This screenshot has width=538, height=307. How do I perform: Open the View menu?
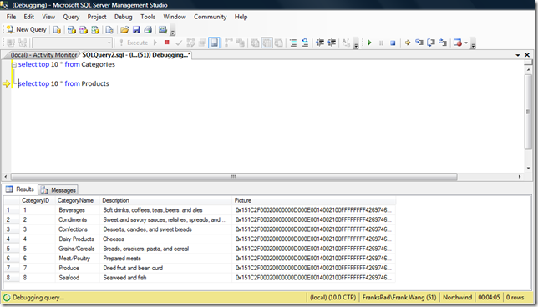tap(48, 17)
